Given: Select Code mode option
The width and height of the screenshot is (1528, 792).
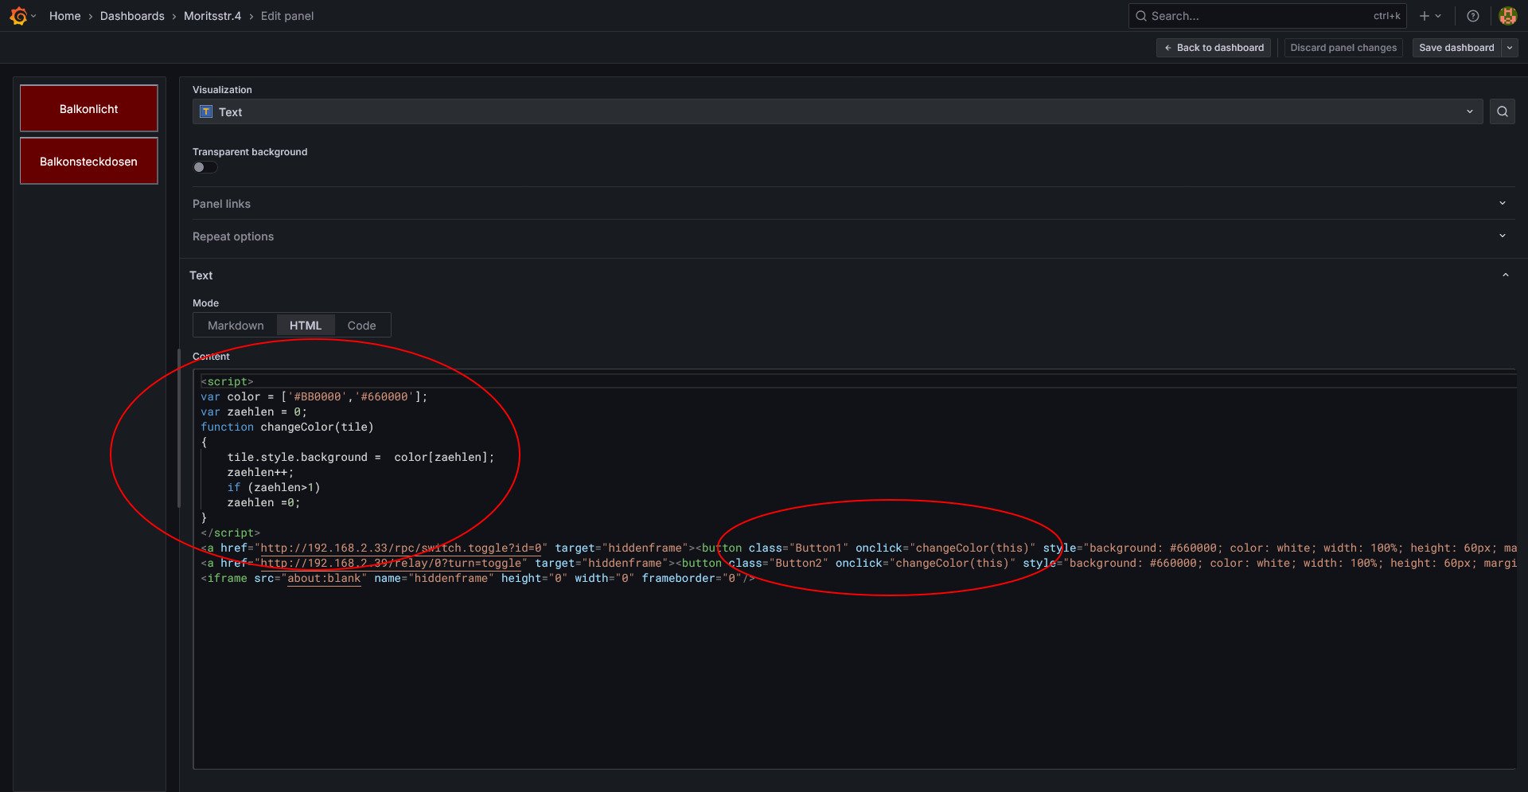Looking at the screenshot, I should (361, 326).
